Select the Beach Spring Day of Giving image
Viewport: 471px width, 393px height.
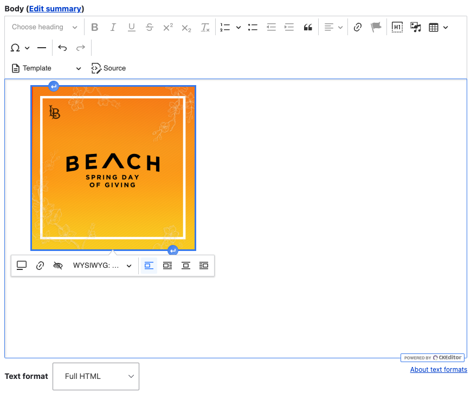click(113, 168)
